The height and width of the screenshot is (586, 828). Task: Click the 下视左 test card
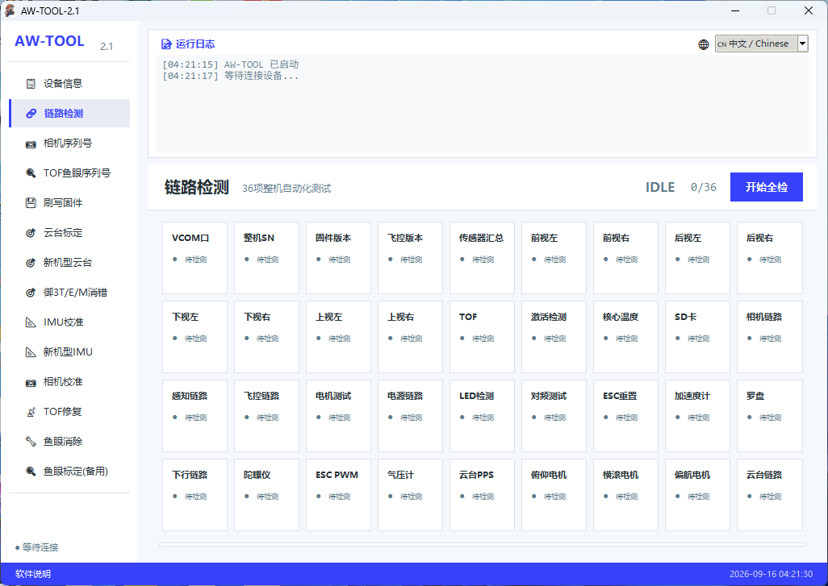coord(194,337)
